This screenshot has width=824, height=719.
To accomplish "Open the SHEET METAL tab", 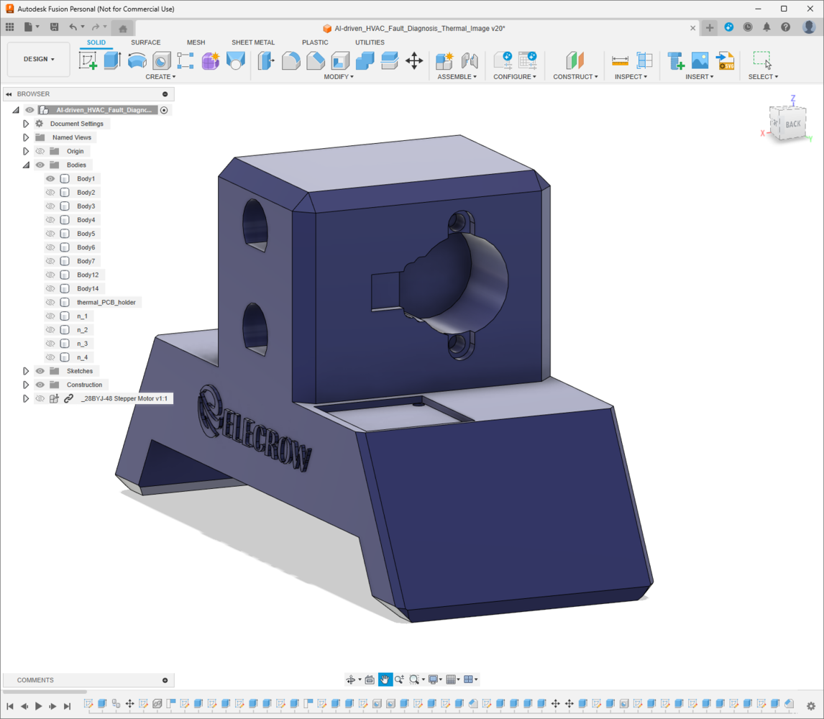I will (x=253, y=42).
